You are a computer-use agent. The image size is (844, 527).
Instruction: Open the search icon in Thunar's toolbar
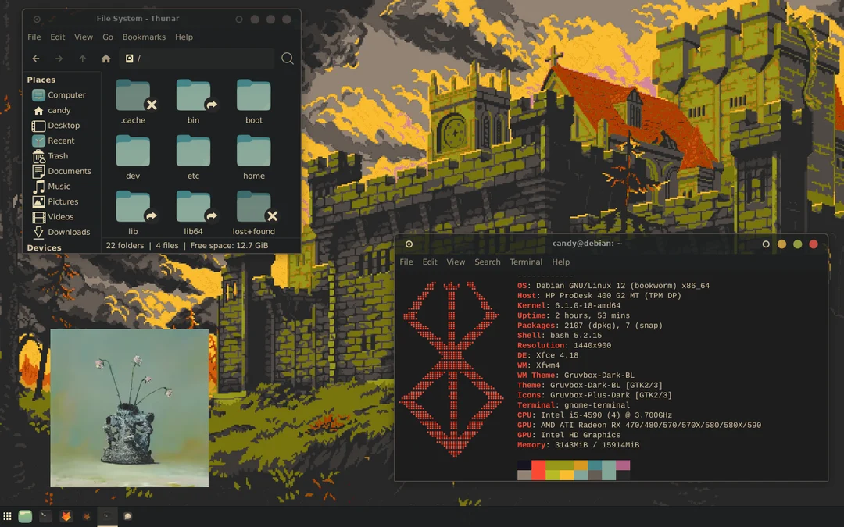287,58
